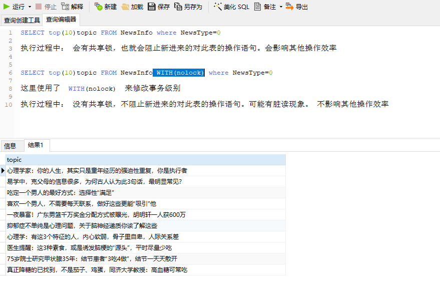The height and width of the screenshot is (282, 440).
Task: Click the Load (加载) folder icon
Action: (x=125, y=7)
